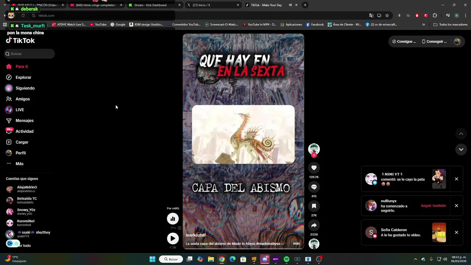Viewport: 471px width, 265px height.
Task: Open the Todos los marcadores folder
Action: click(450, 25)
